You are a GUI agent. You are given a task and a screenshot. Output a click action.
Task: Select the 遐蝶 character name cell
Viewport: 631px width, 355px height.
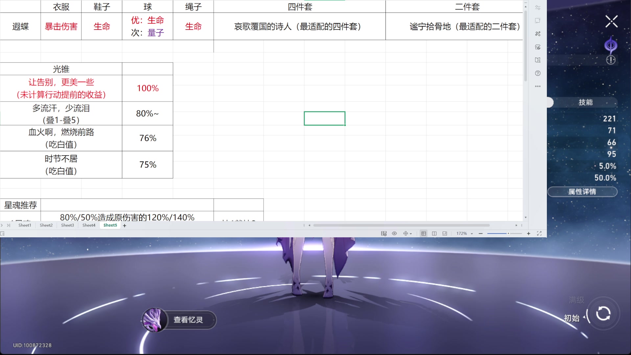coord(20,26)
